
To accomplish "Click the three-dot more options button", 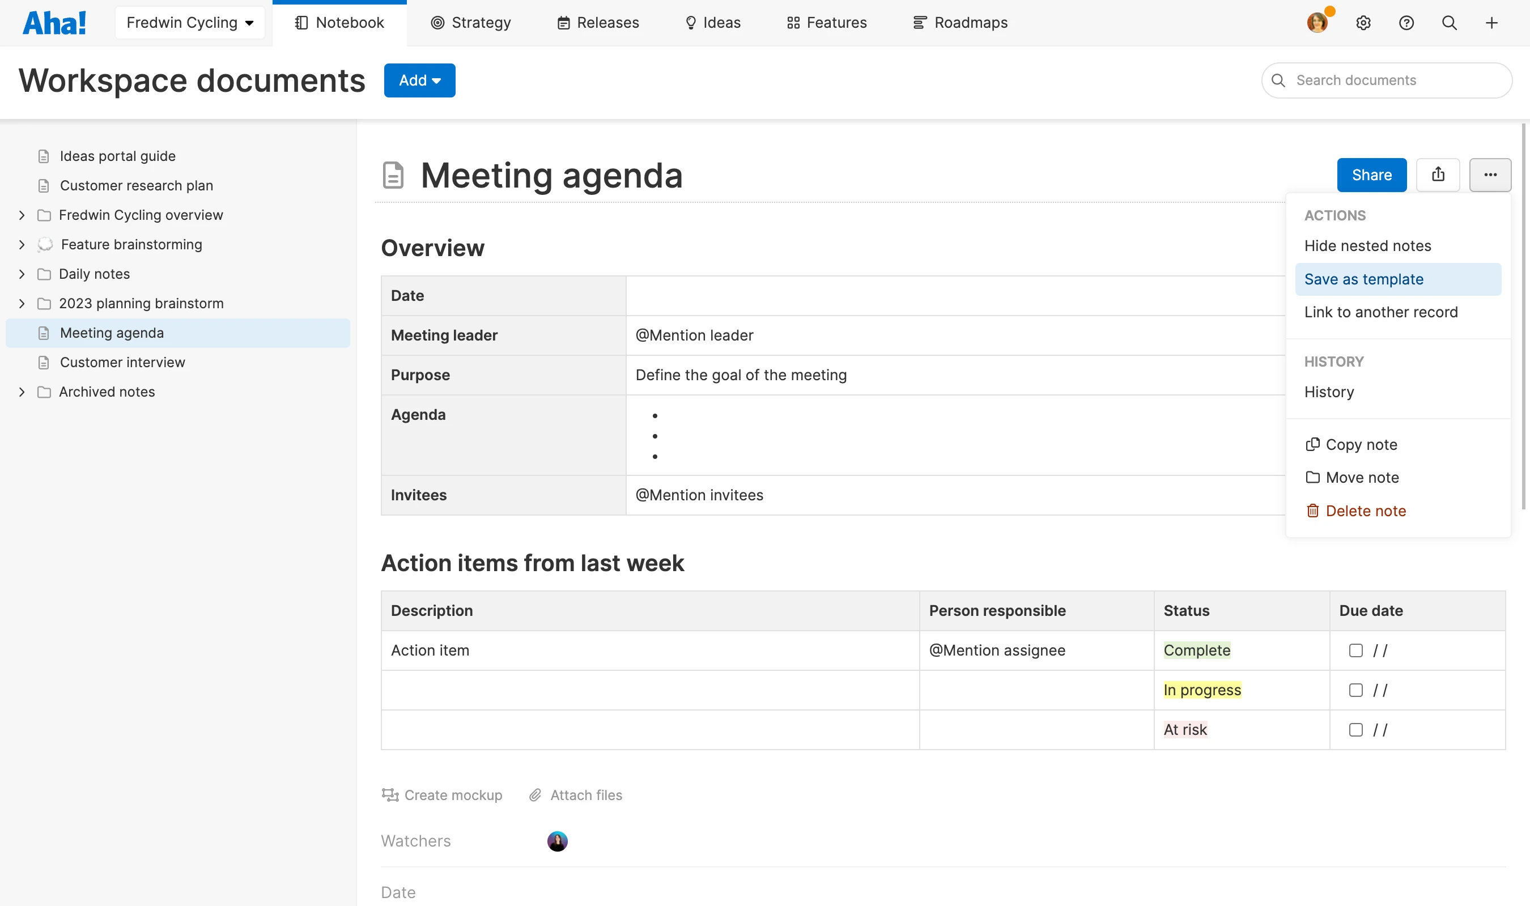I will pos(1490,175).
